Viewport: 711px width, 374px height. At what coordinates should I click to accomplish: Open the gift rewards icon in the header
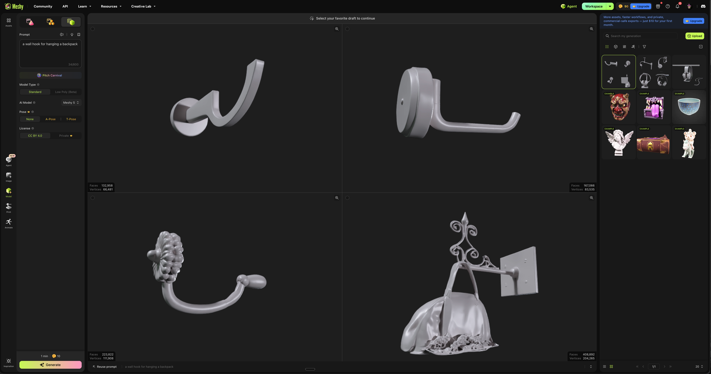(658, 6)
